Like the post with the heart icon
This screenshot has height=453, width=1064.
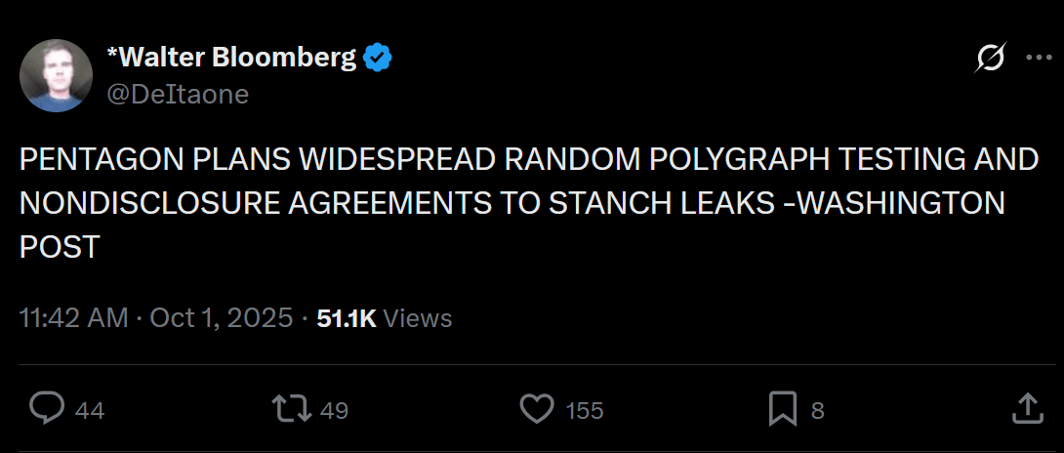(x=537, y=409)
